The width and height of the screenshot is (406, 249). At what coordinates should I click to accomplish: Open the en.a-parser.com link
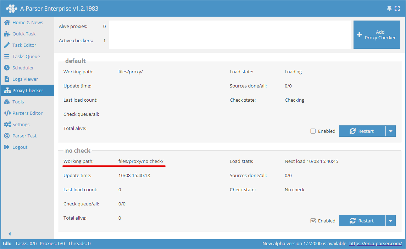(375, 243)
